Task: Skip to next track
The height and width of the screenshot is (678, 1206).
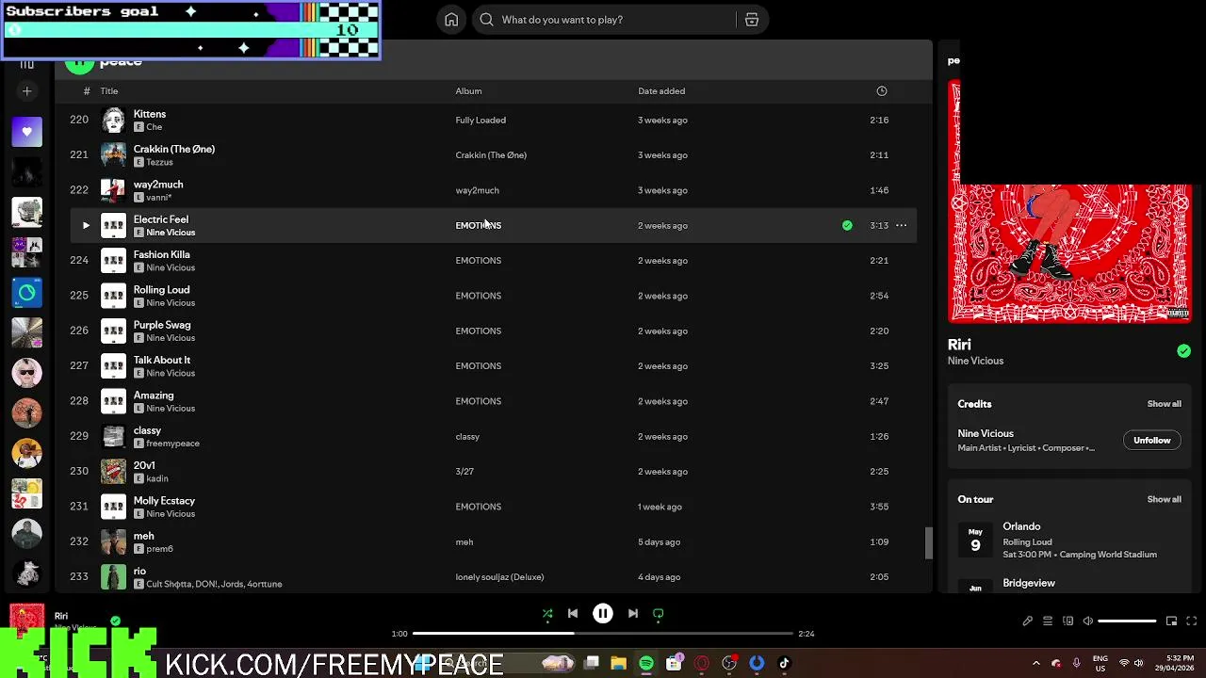Action: click(x=633, y=614)
